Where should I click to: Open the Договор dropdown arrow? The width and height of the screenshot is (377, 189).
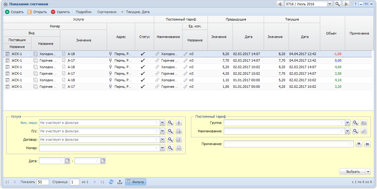162,139
